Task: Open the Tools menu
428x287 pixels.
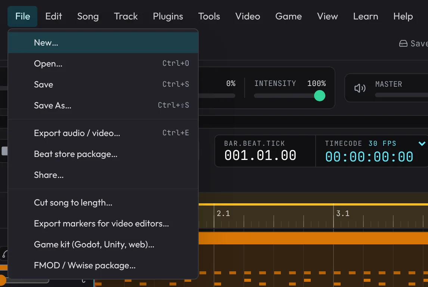Action: point(209,16)
